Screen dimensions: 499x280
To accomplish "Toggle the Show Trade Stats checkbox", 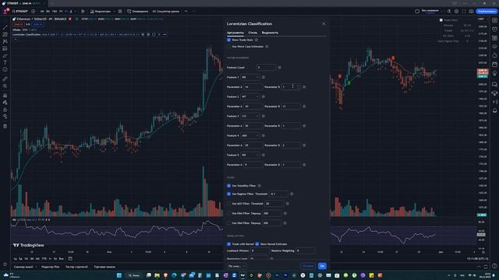I will 228,40.
